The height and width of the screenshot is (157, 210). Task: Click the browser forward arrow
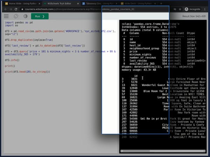[11, 9]
